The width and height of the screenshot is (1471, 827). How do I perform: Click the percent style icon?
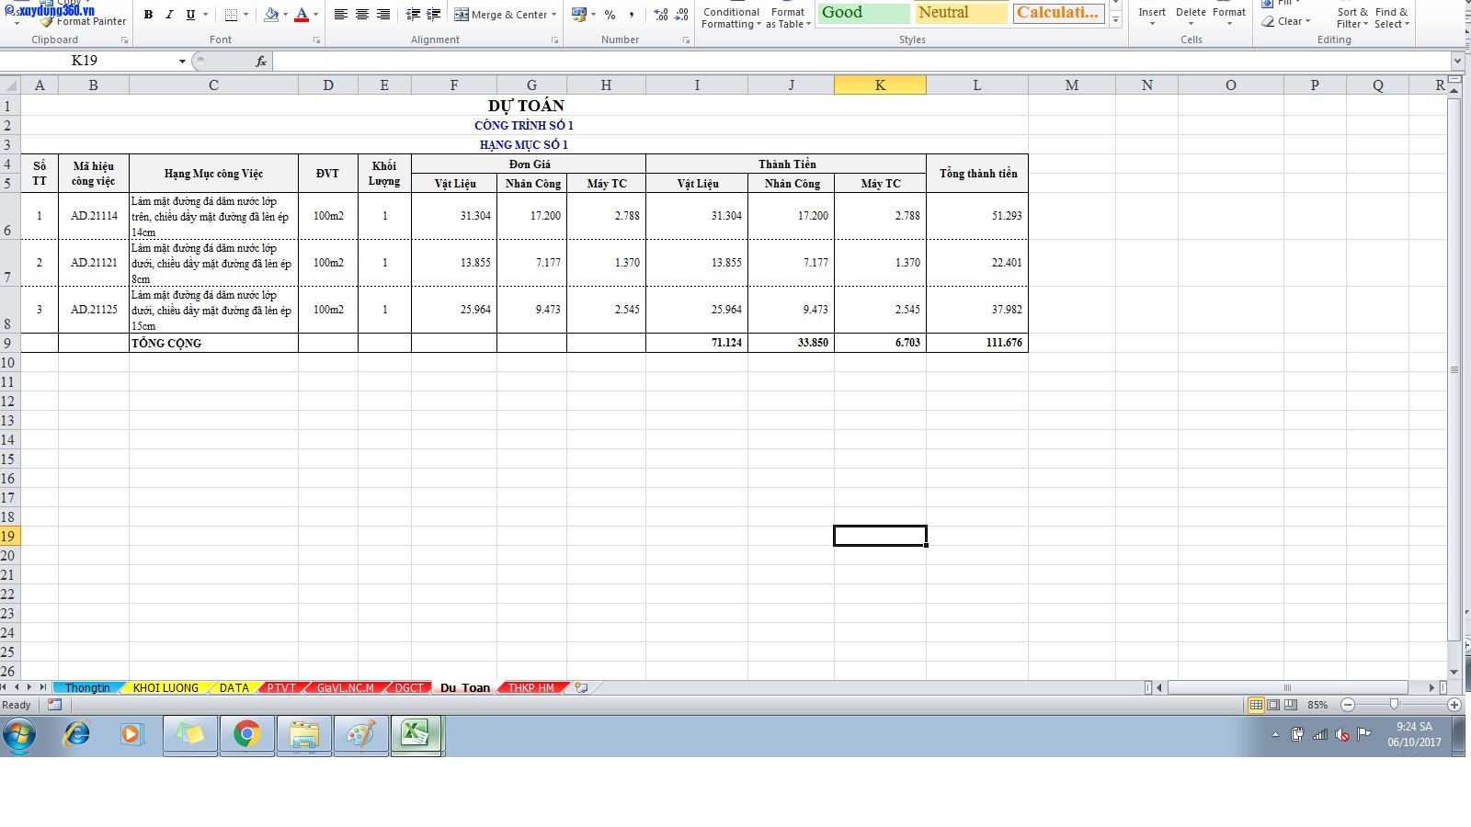click(610, 15)
